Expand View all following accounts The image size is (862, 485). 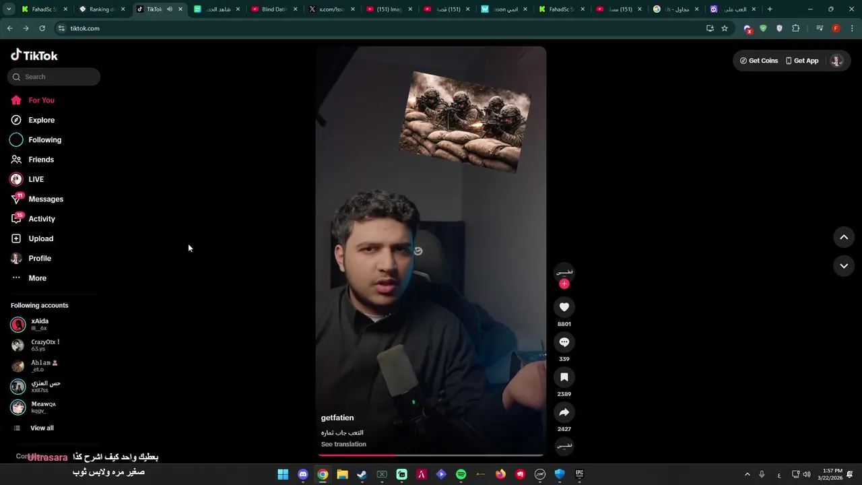(33, 428)
